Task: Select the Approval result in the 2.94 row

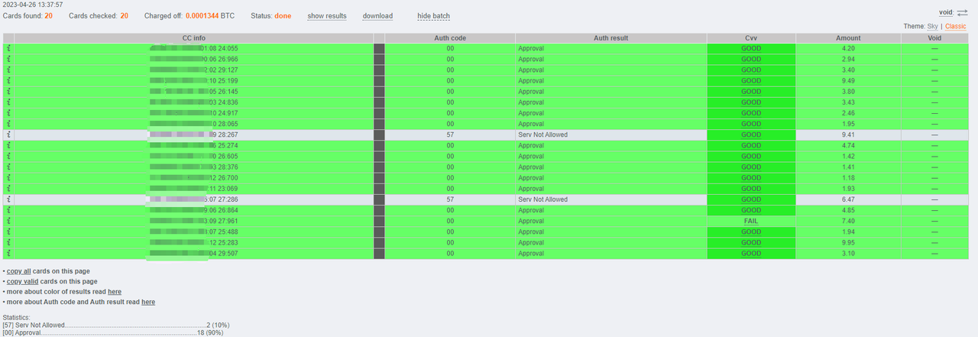Action: tap(531, 59)
